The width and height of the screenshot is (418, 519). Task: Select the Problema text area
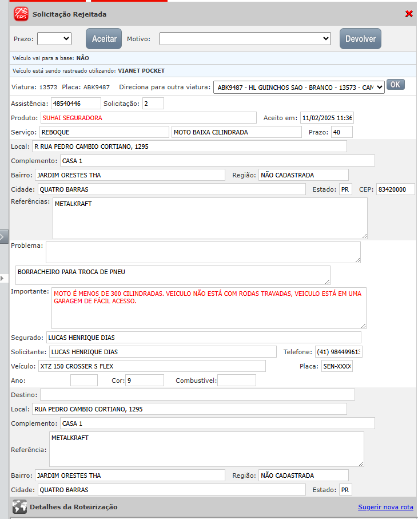[x=203, y=252]
